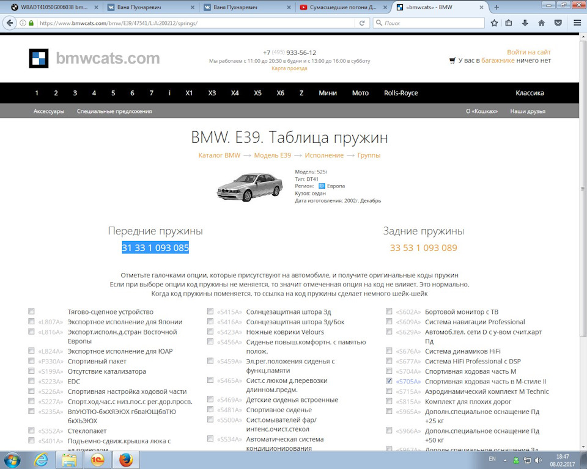Click the browser back arrow button

(x=9, y=23)
